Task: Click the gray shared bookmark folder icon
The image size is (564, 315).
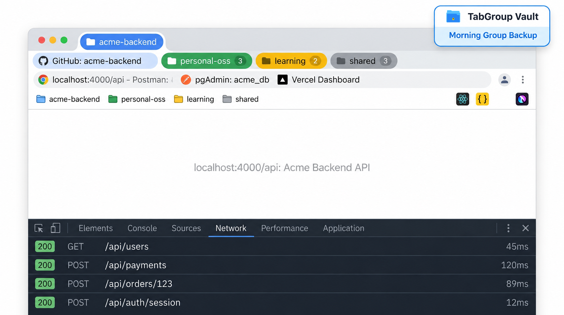Action: [227, 99]
